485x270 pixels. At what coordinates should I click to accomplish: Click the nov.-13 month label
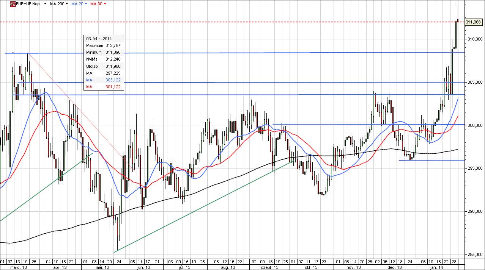[353, 267]
